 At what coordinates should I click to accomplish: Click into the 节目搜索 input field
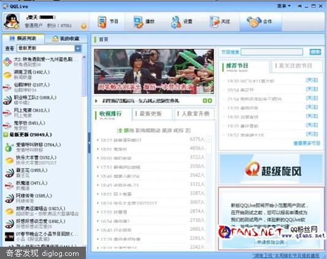pos(272,52)
